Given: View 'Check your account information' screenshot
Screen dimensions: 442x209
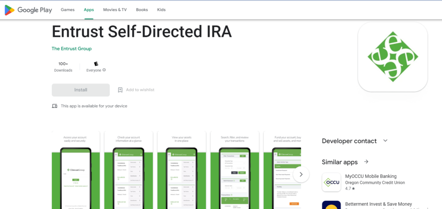Looking at the screenshot, I should click(x=128, y=170).
